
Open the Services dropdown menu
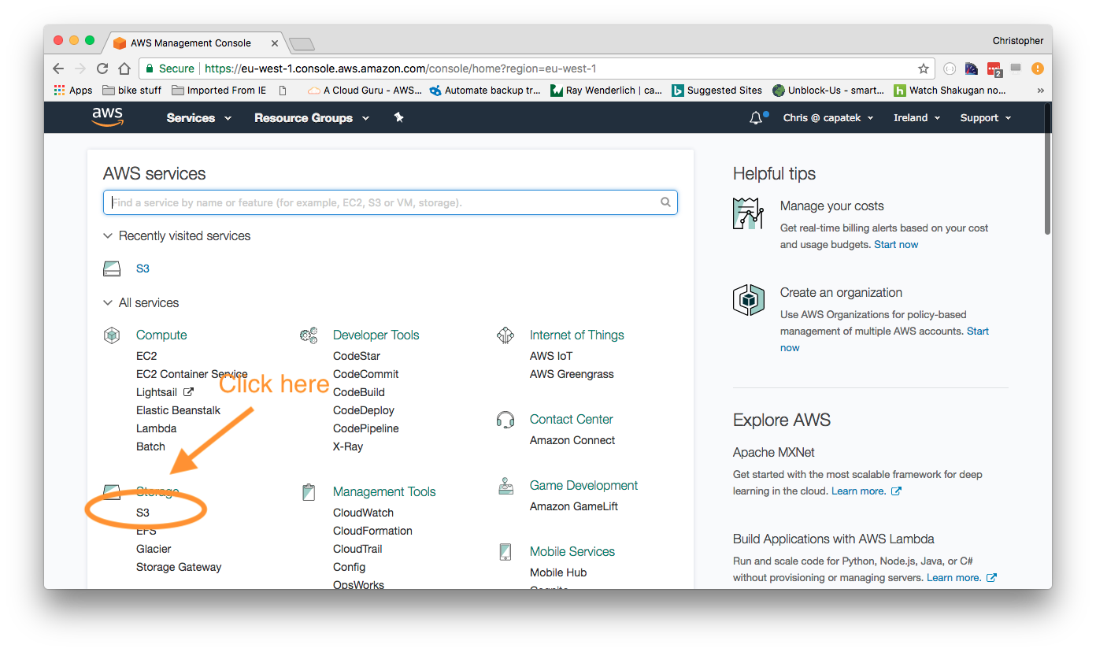(x=198, y=118)
